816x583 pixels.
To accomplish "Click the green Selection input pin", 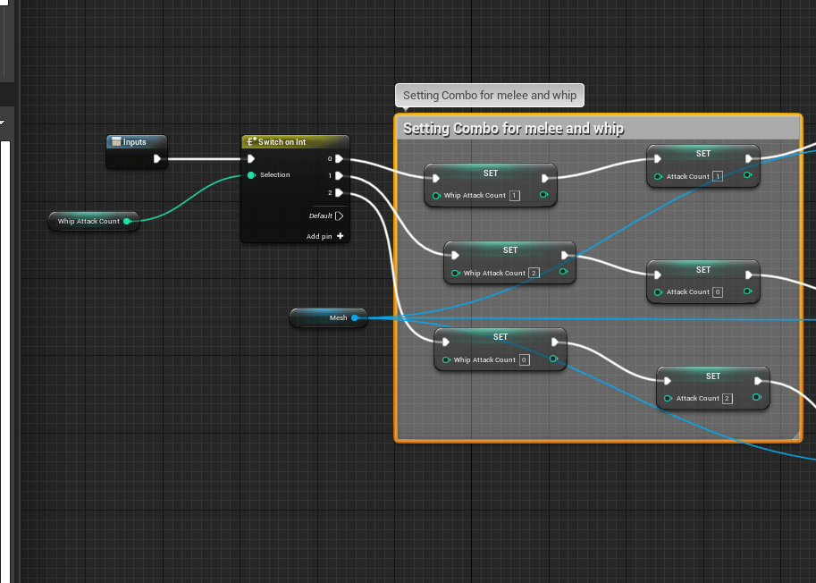I will click(x=251, y=175).
